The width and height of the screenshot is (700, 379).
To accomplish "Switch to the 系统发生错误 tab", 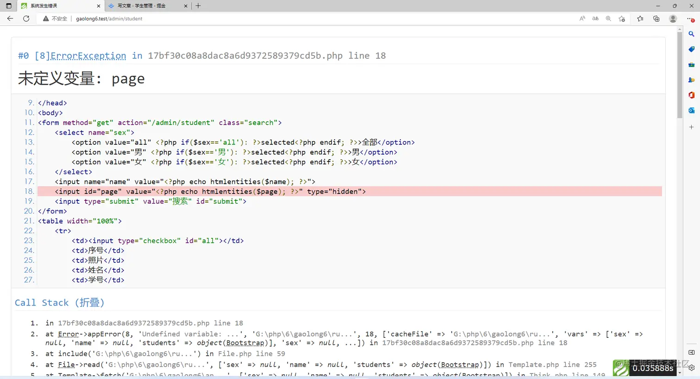I will pyautogui.click(x=61, y=6).
